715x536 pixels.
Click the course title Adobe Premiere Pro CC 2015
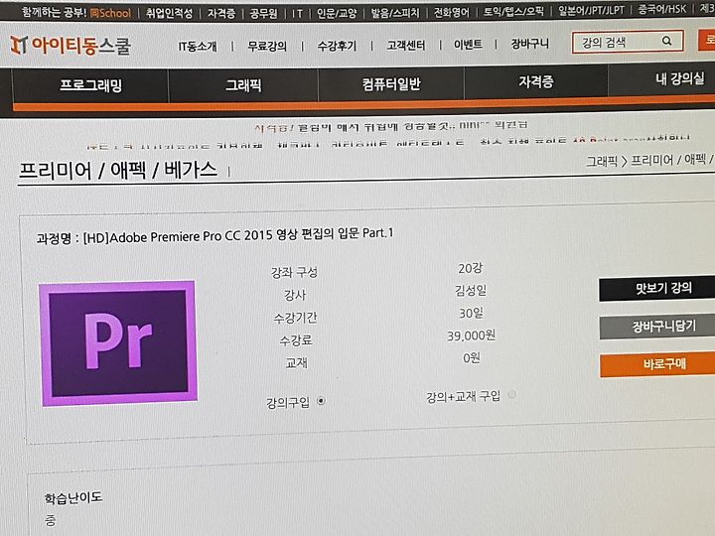(214, 235)
